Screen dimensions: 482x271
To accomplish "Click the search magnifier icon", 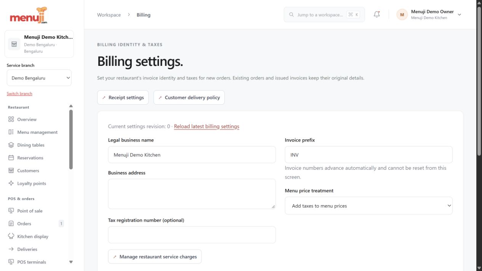I will click(291, 15).
